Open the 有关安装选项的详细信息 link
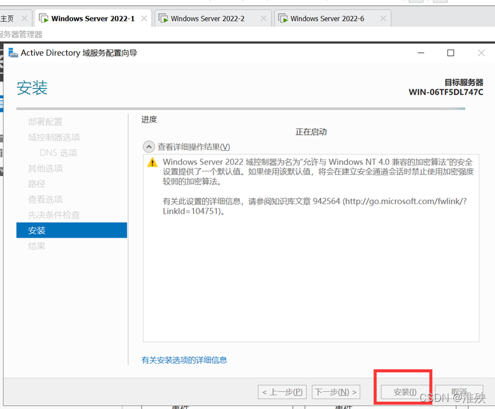 click(184, 360)
